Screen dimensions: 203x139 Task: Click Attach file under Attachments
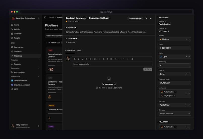71,42
